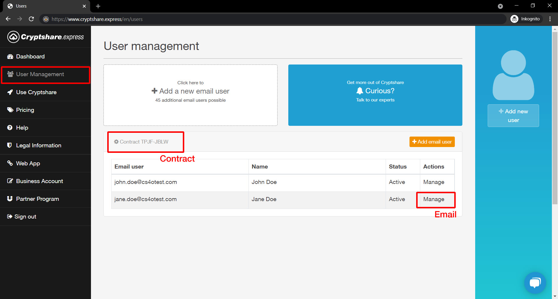Image resolution: width=558 pixels, height=299 pixels.
Task: Select Use Cryptshare from the sidebar
Action: click(x=36, y=92)
